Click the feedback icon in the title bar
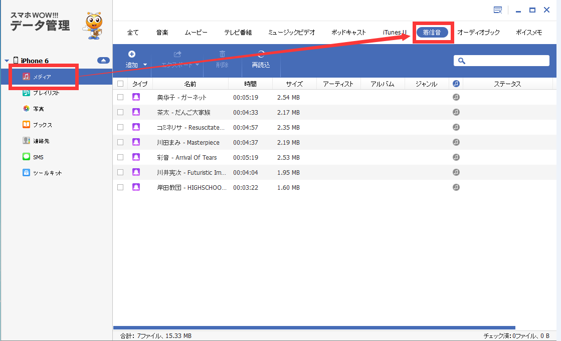 (498, 10)
